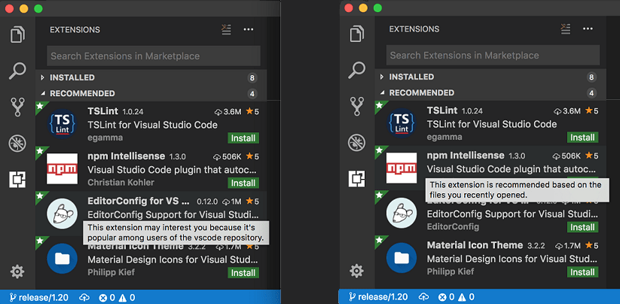Click TSLint logo in left window
This screenshot has width=620, height=304.
[x=62, y=123]
